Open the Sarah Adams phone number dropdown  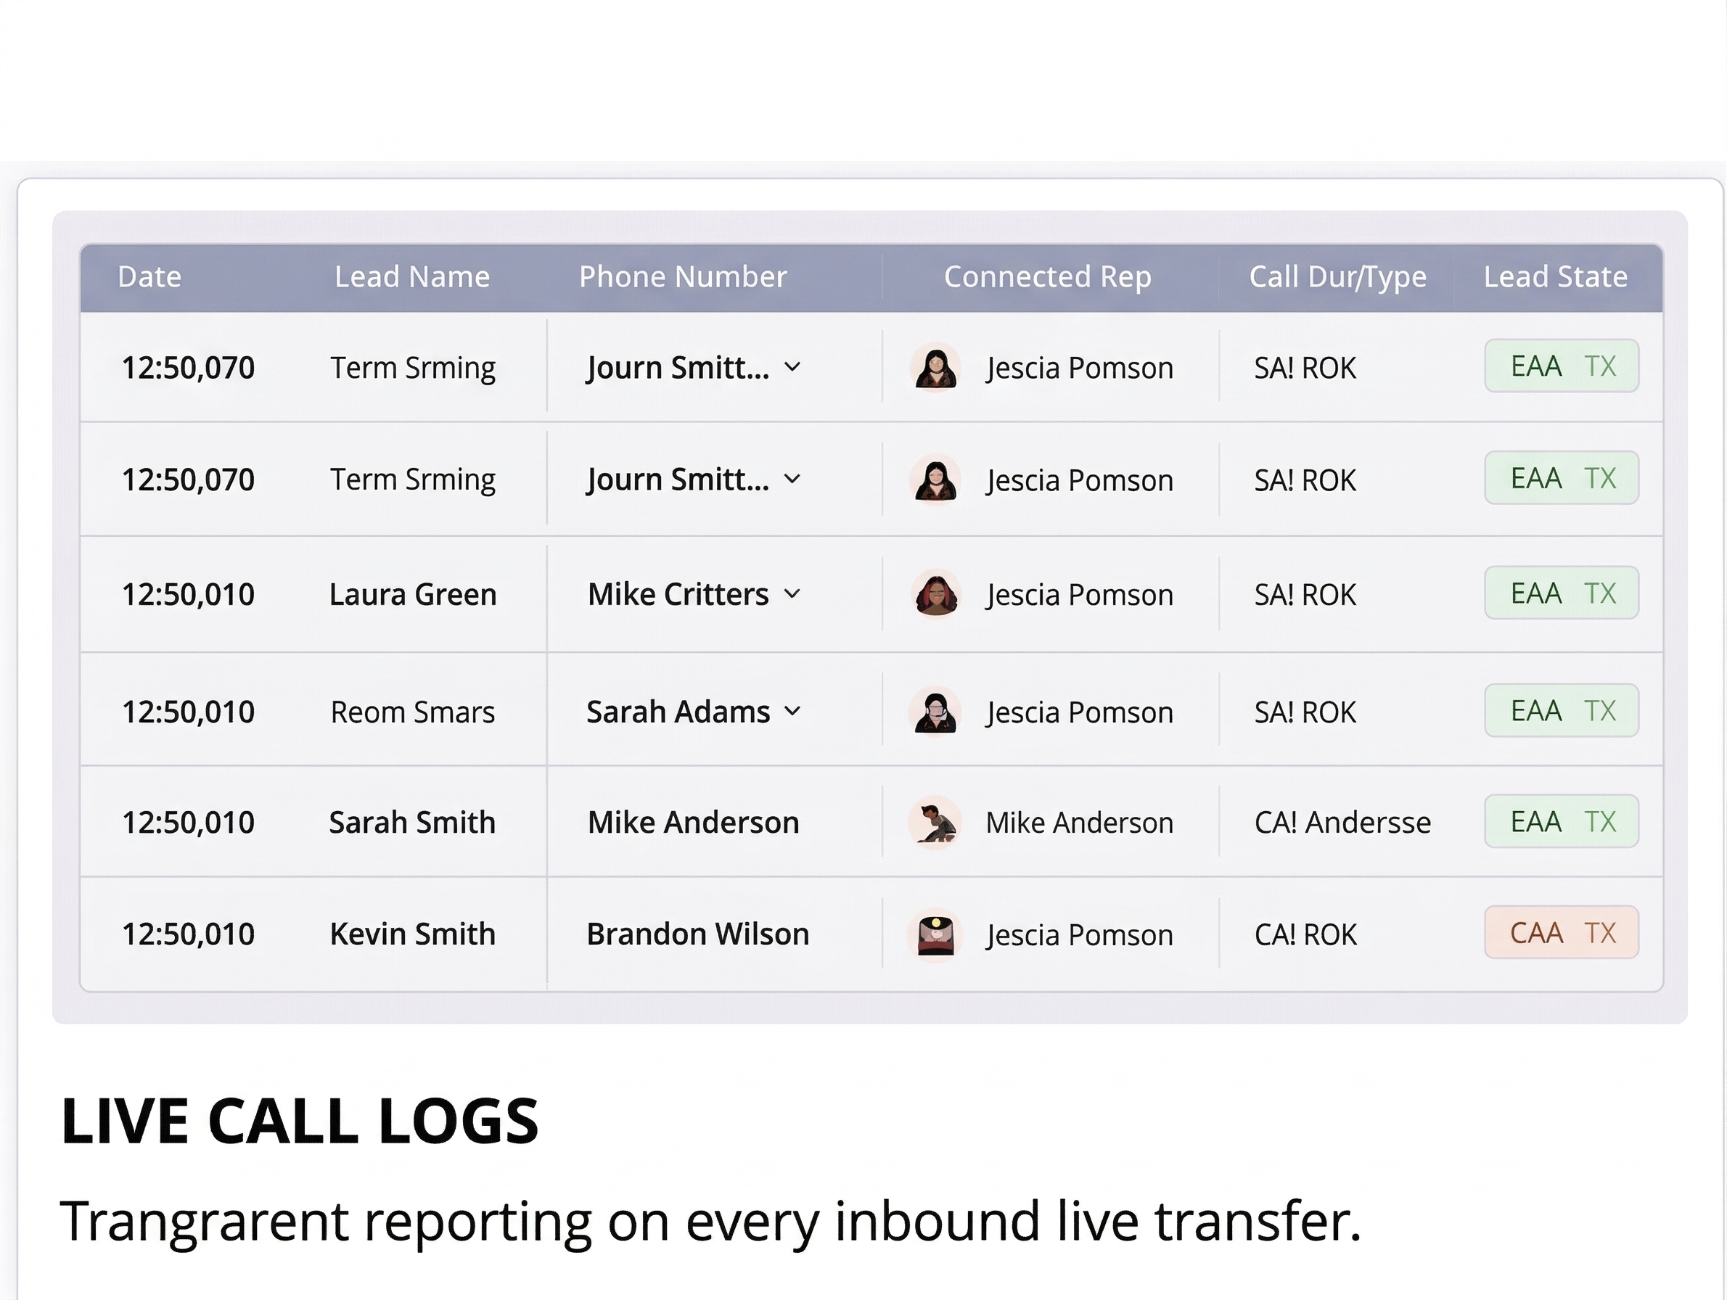tap(795, 711)
